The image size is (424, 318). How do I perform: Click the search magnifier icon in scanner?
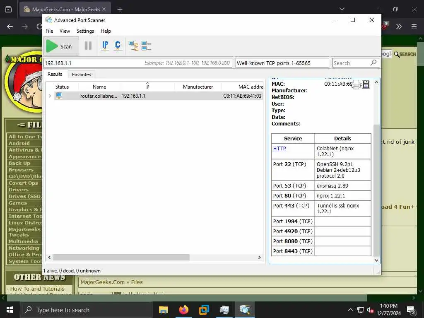[373, 63]
